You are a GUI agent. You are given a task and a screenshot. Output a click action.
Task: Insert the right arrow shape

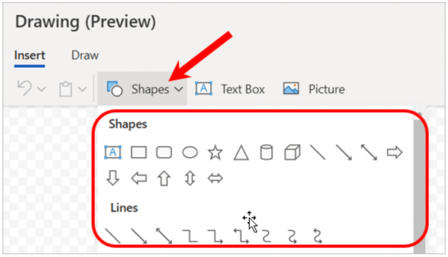[x=395, y=152]
